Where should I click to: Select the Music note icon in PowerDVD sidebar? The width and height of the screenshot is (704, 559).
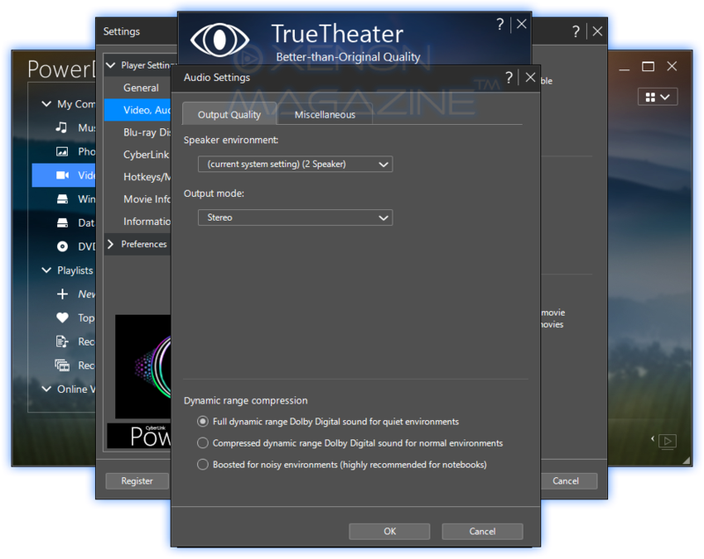[x=62, y=127]
